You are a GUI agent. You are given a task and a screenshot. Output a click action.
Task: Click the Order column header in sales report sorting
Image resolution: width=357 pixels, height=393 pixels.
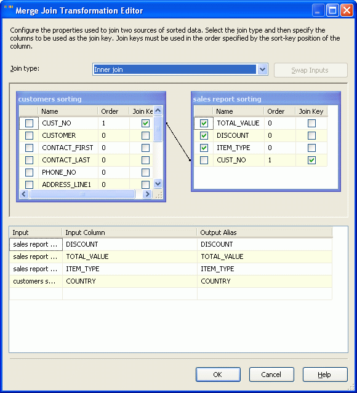pyautogui.click(x=279, y=111)
